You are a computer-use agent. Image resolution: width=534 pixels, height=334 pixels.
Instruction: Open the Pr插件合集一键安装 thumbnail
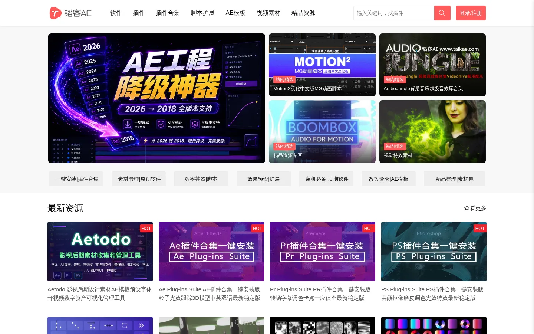[x=323, y=252]
